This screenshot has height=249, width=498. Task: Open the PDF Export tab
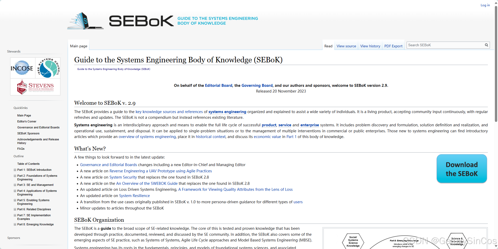tap(393, 46)
